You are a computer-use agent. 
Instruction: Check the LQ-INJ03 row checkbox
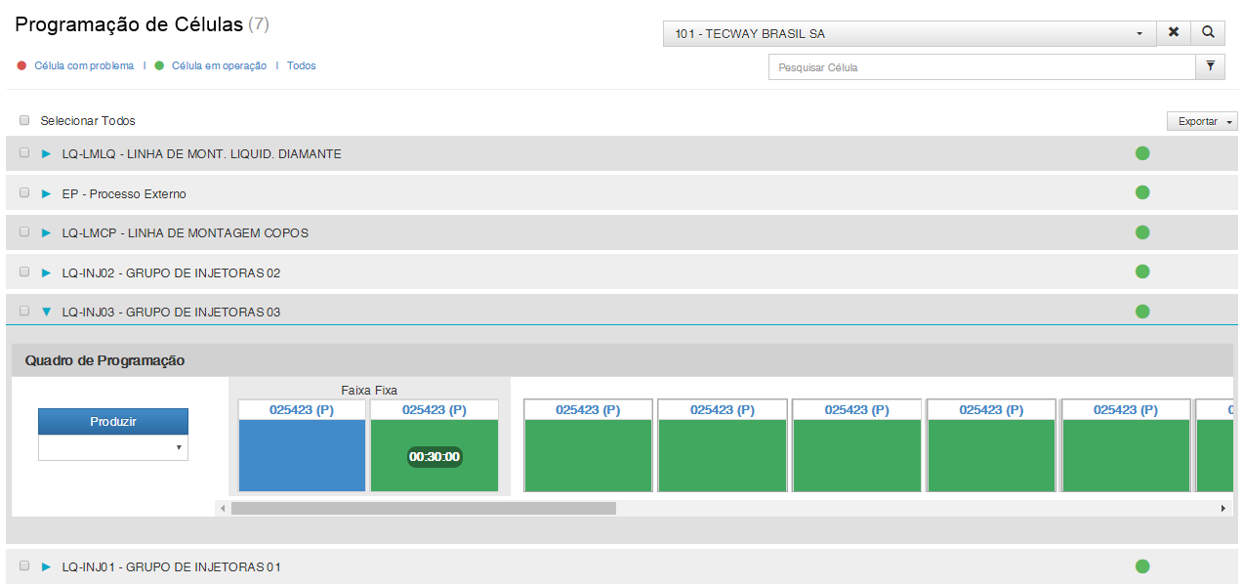coord(24,312)
